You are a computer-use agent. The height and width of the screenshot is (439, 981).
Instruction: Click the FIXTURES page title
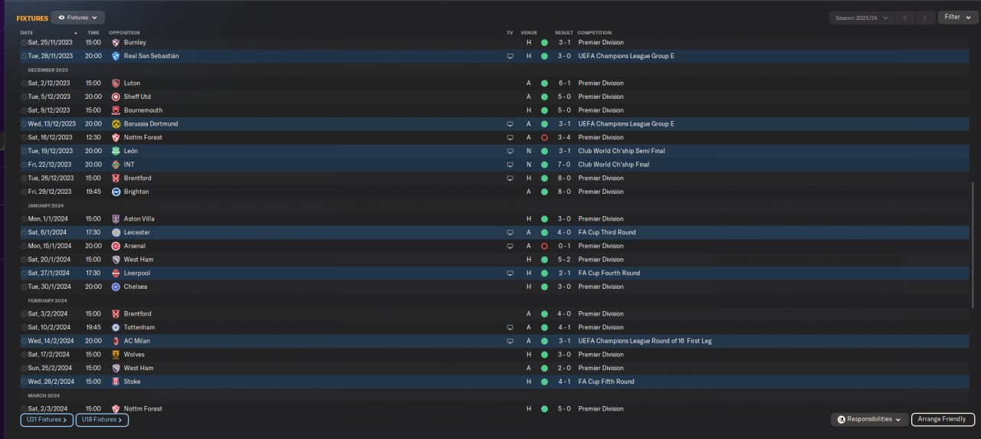pyautogui.click(x=32, y=18)
